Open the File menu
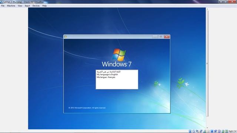This screenshot has width=237, height=133. 3,6
